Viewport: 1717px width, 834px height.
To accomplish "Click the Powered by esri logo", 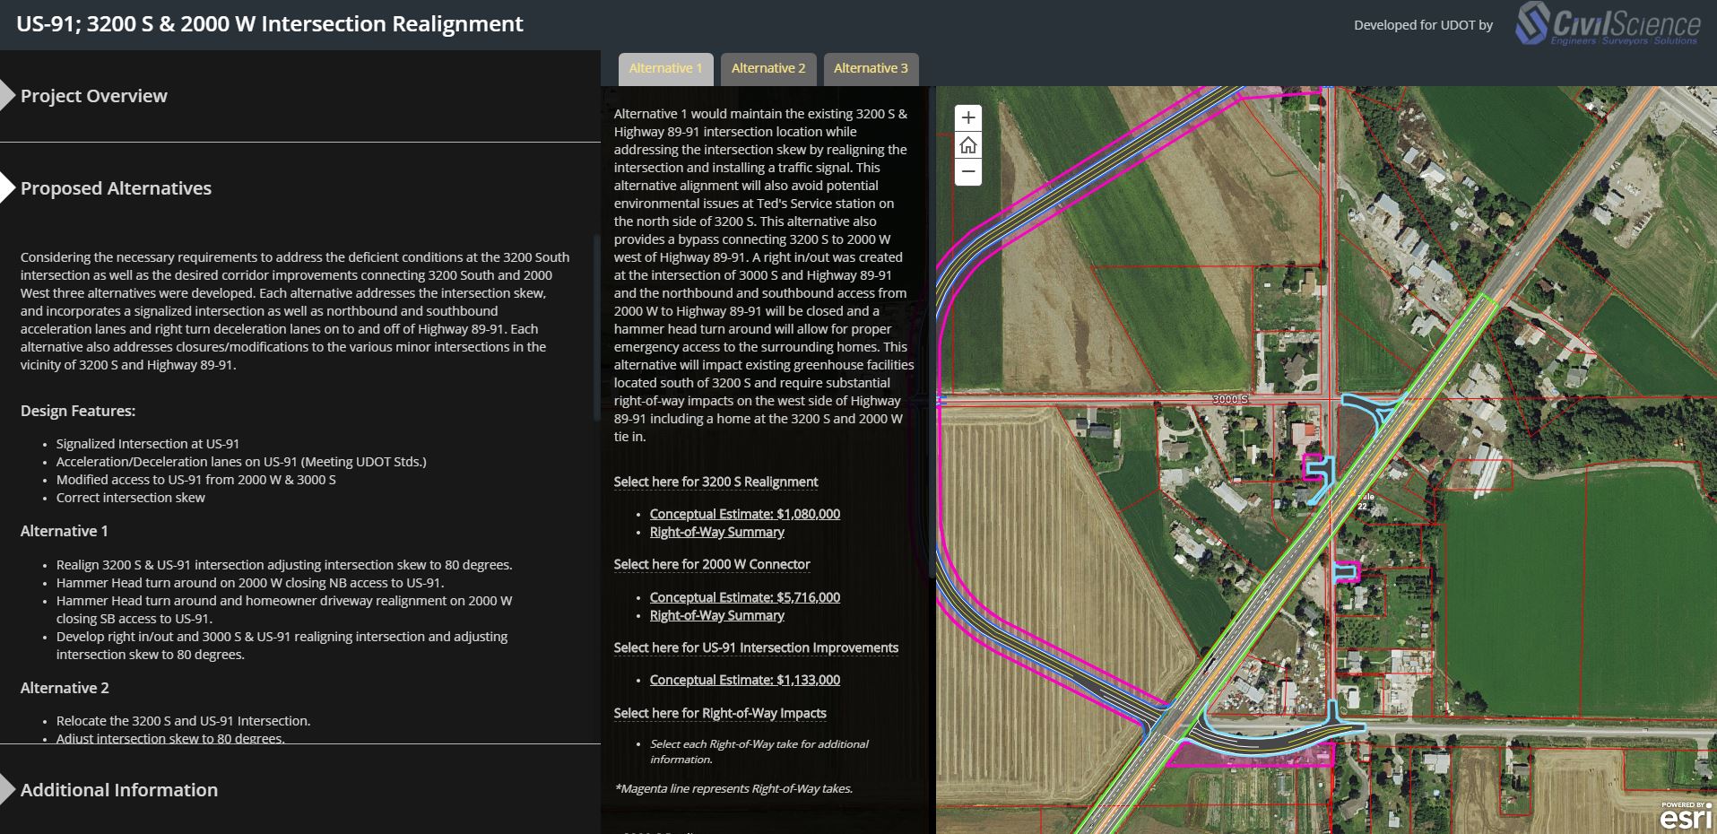I will (1684, 817).
